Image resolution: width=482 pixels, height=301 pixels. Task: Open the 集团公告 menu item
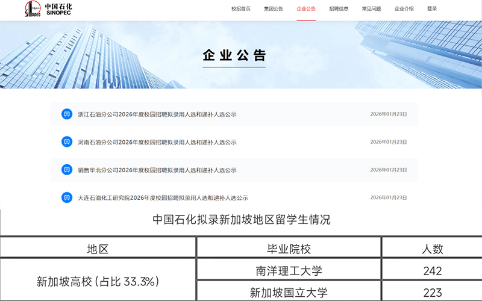click(274, 8)
